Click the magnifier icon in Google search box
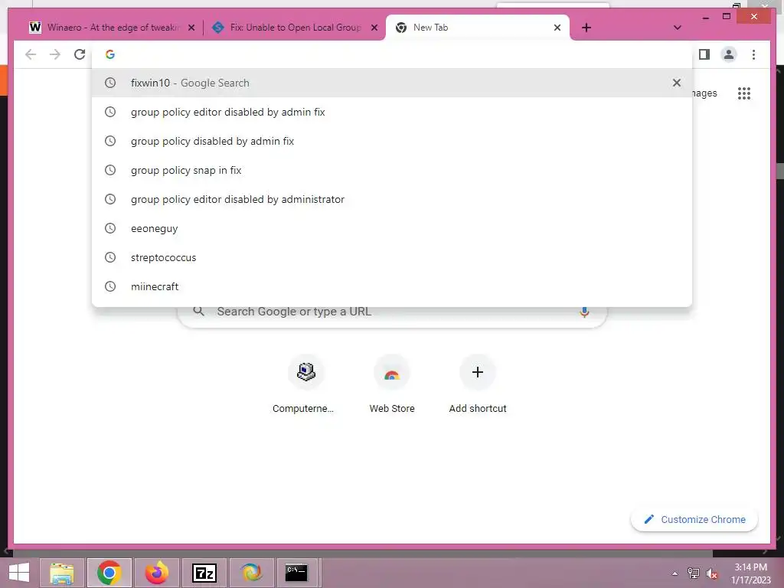This screenshot has height=588, width=784. click(198, 311)
